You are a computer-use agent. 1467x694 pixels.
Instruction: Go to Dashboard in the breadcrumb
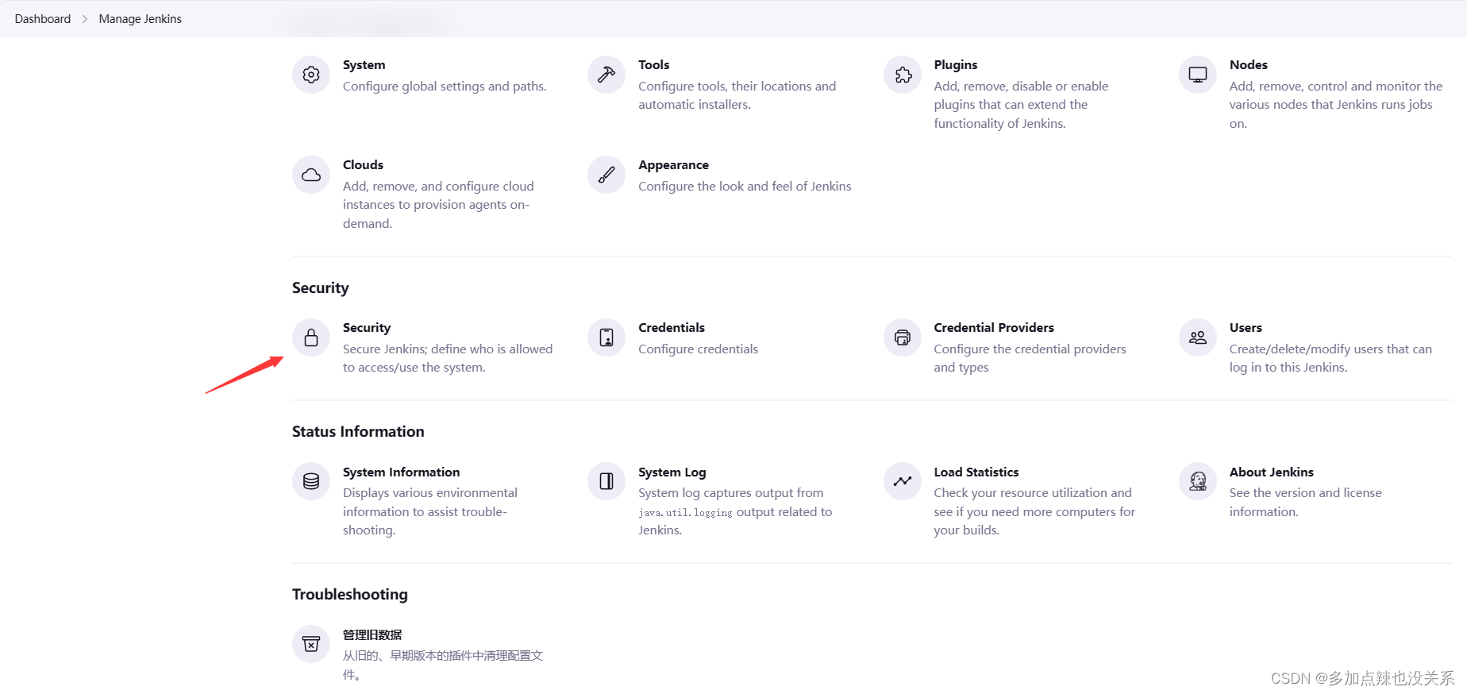tap(43, 19)
